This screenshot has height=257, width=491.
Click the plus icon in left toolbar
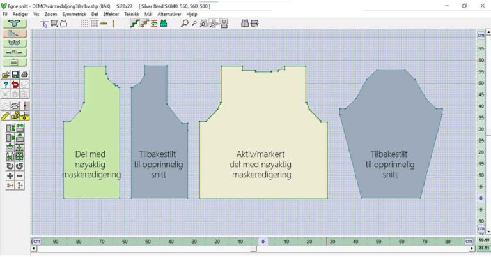[10, 175]
